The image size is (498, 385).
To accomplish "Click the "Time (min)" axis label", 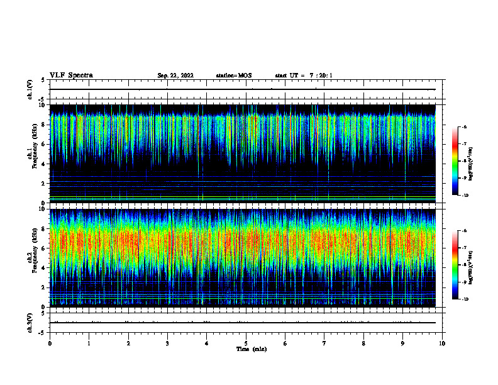I will (252, 349).
